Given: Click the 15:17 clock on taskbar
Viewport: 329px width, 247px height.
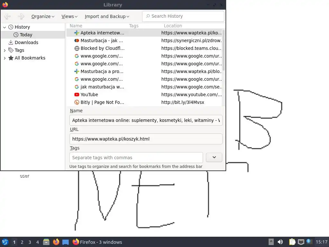Looking at the screenshot, I should tap(321, 242).
